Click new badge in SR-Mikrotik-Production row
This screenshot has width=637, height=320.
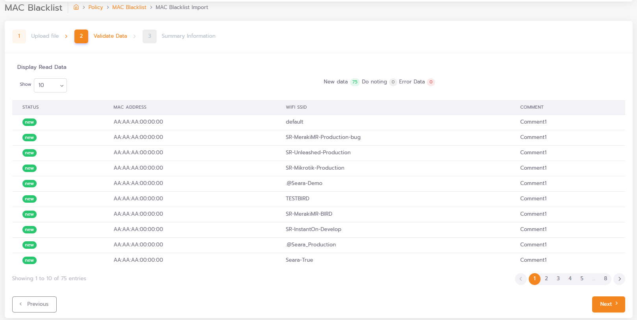click(30, 168)
